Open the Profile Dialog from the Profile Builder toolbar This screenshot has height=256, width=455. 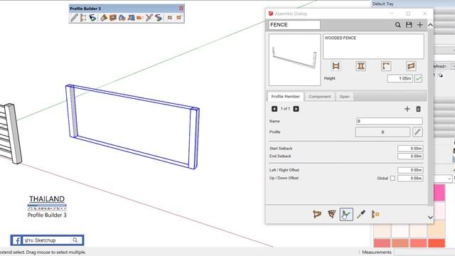click(x=74, y=18)
